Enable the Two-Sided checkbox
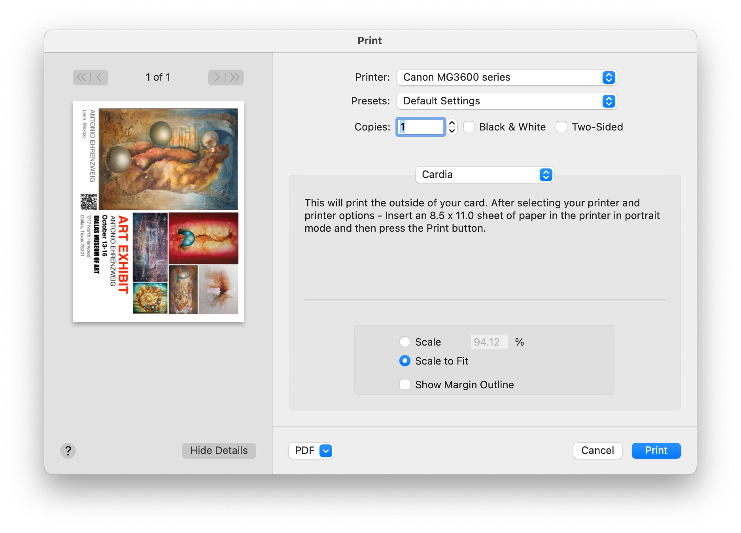Screen dimensions: 741x533 (561, 127)
